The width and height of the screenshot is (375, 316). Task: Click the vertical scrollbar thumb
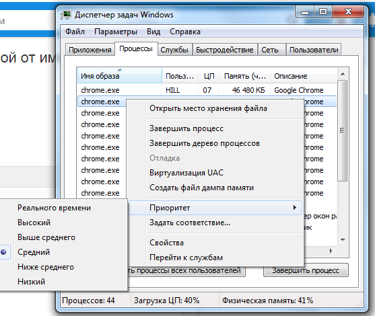[x=343, y=130]
